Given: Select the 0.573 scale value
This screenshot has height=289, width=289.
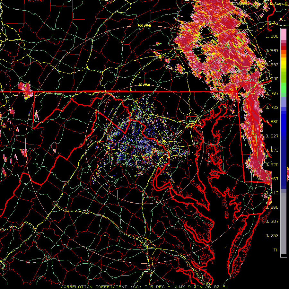Looking at the screenshot, I should click(272, 150).
